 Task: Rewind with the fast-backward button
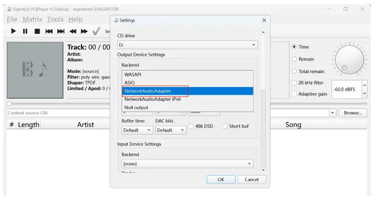coord(73,31)
